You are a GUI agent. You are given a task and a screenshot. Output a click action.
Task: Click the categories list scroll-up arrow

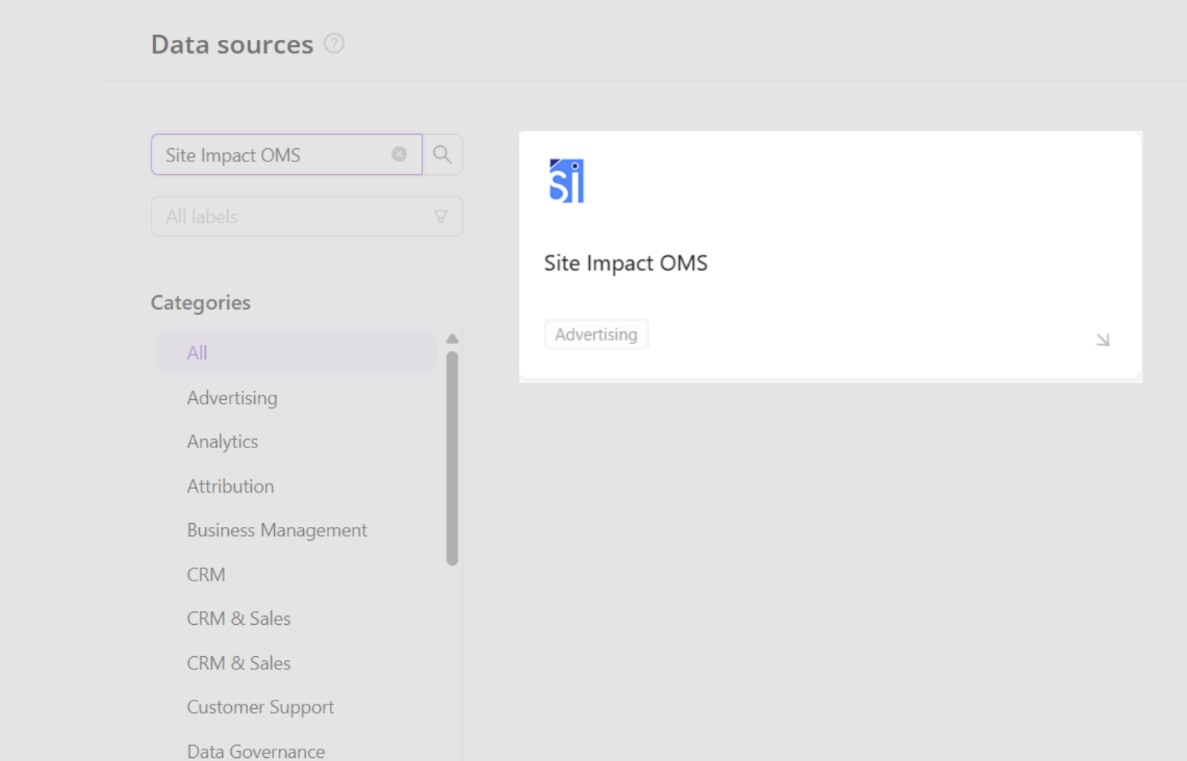452,339
